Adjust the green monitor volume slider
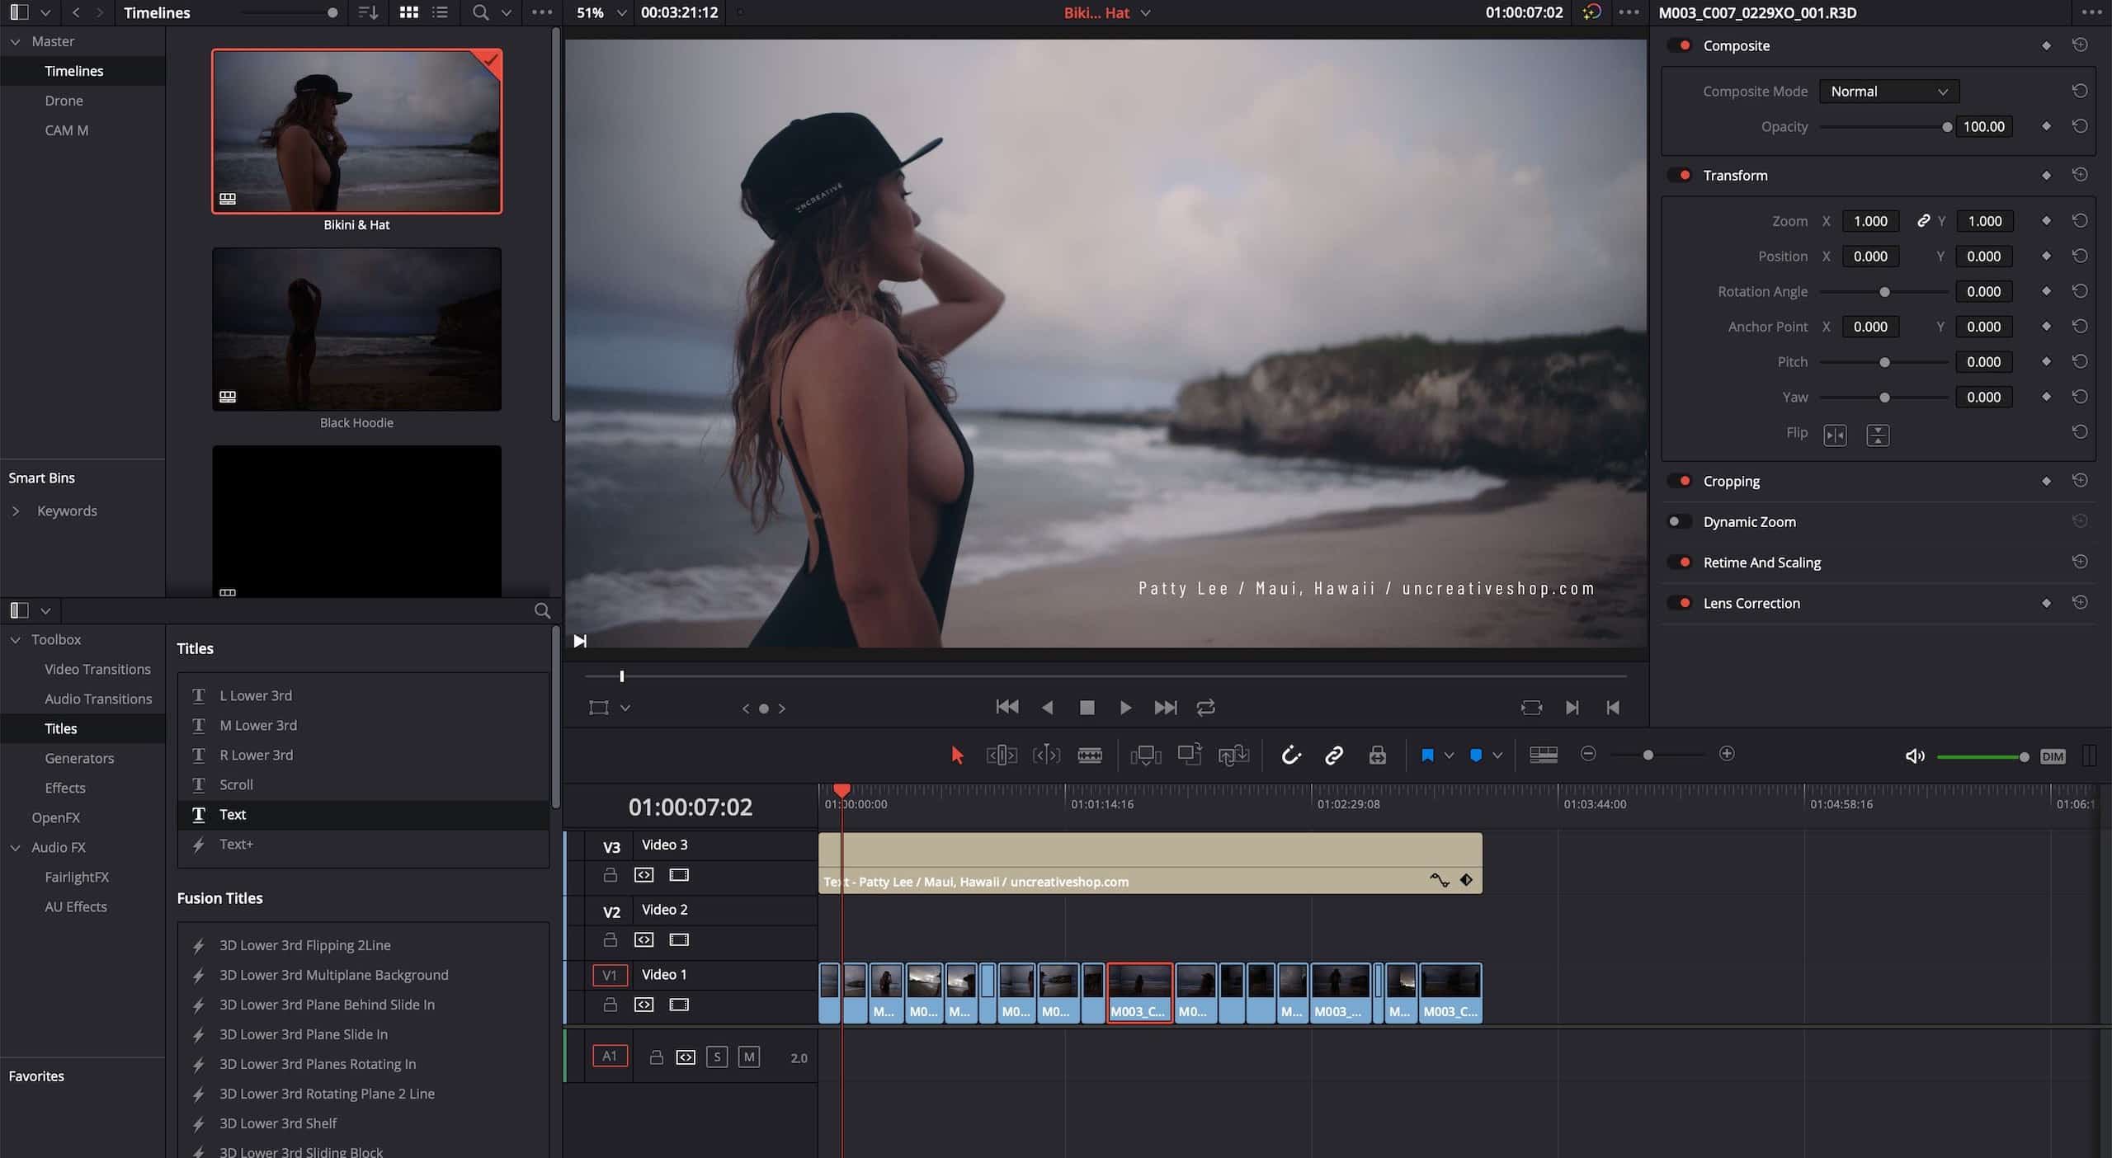The image size is (2112, 1158). click(1982, 756)
